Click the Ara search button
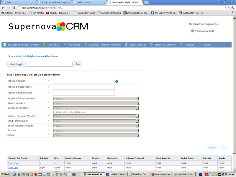Image resolution: width=236 pixels, height=177 pixels. (x=78, y=64)
